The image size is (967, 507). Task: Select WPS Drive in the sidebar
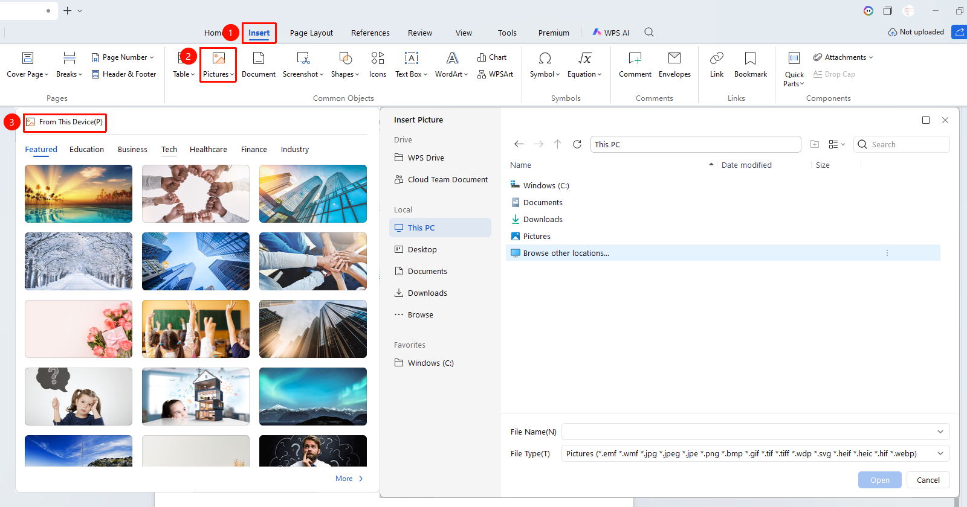point(440,158)
